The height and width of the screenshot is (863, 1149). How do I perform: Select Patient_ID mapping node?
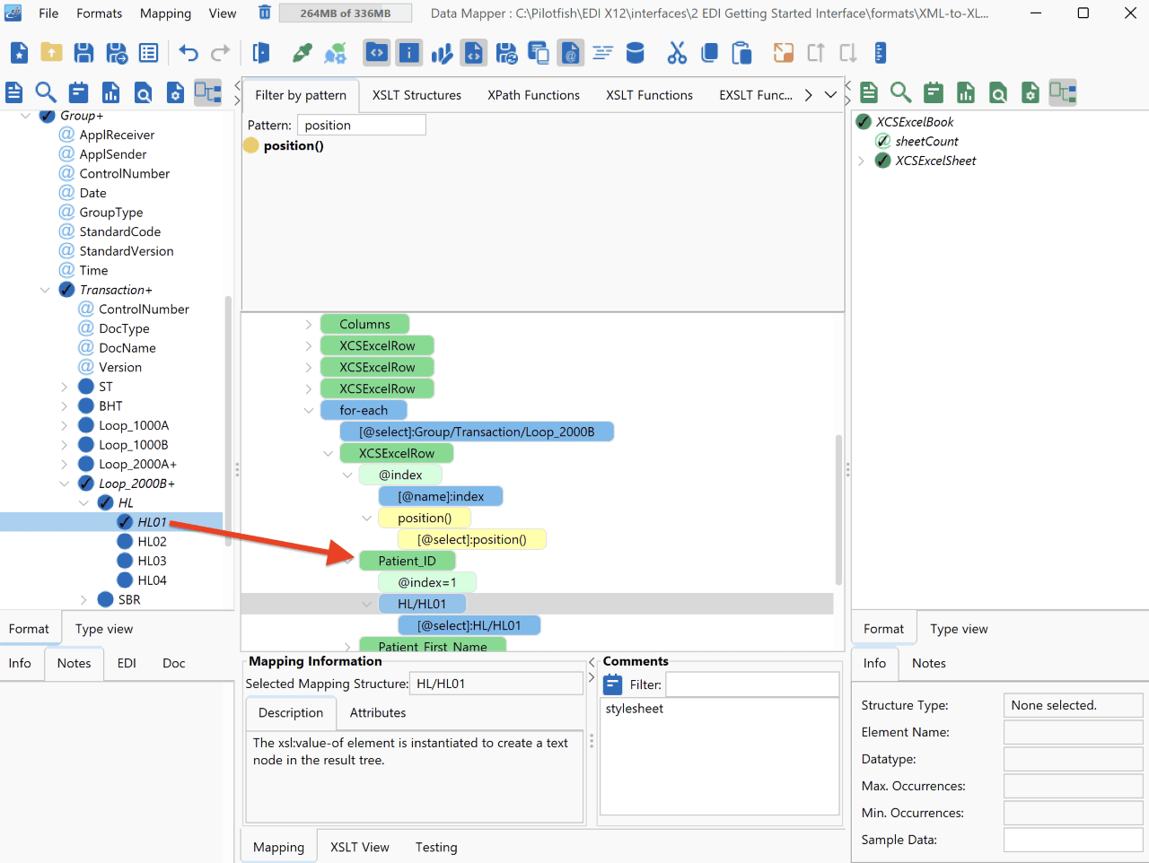point(407,561)
